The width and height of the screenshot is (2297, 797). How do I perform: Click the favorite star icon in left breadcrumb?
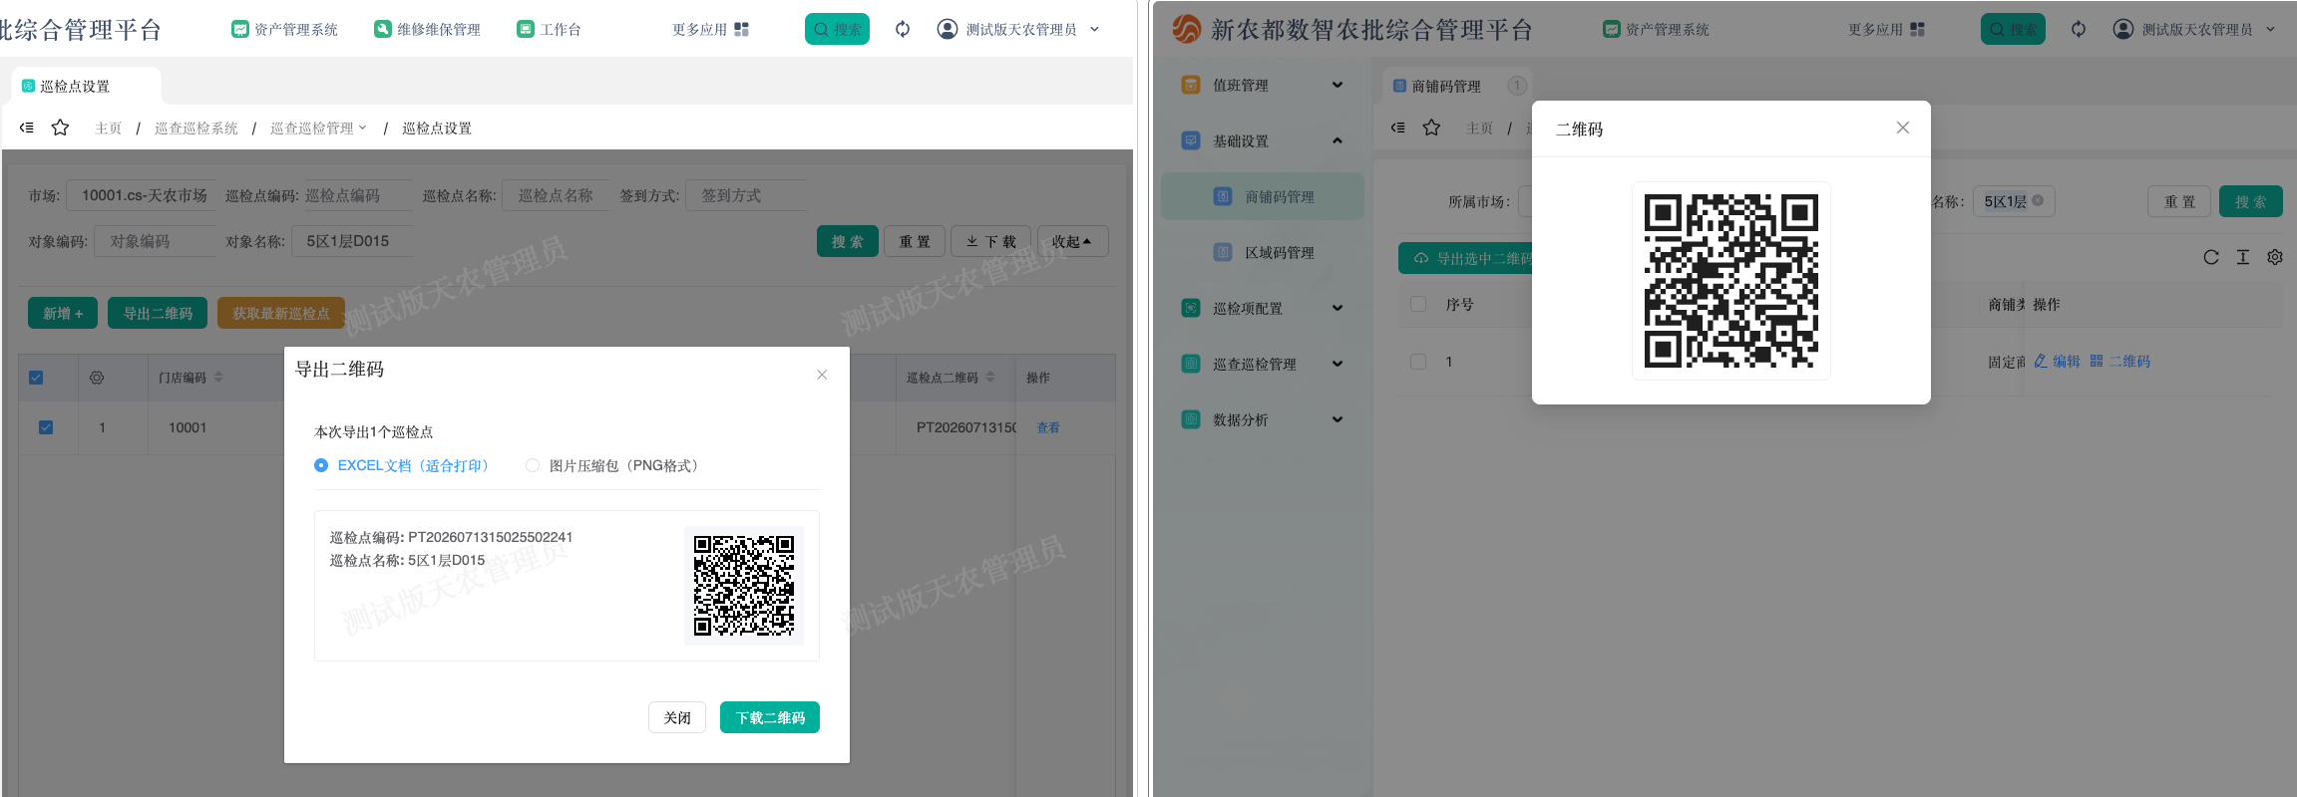tap(60, 128)
